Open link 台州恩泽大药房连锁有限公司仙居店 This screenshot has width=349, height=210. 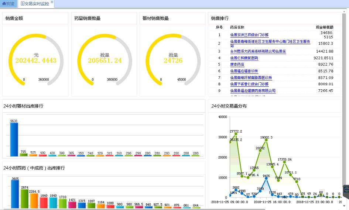click(x=258, y=51)
